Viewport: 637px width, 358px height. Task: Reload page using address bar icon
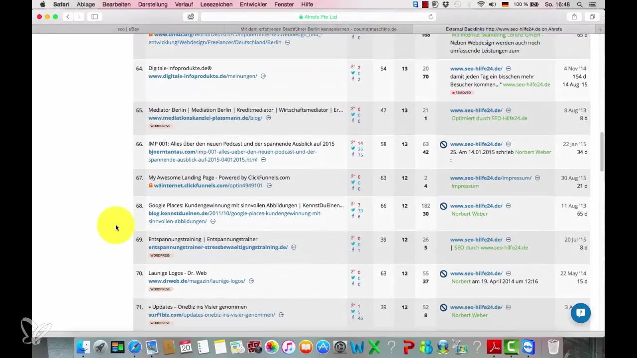[430, 16]
